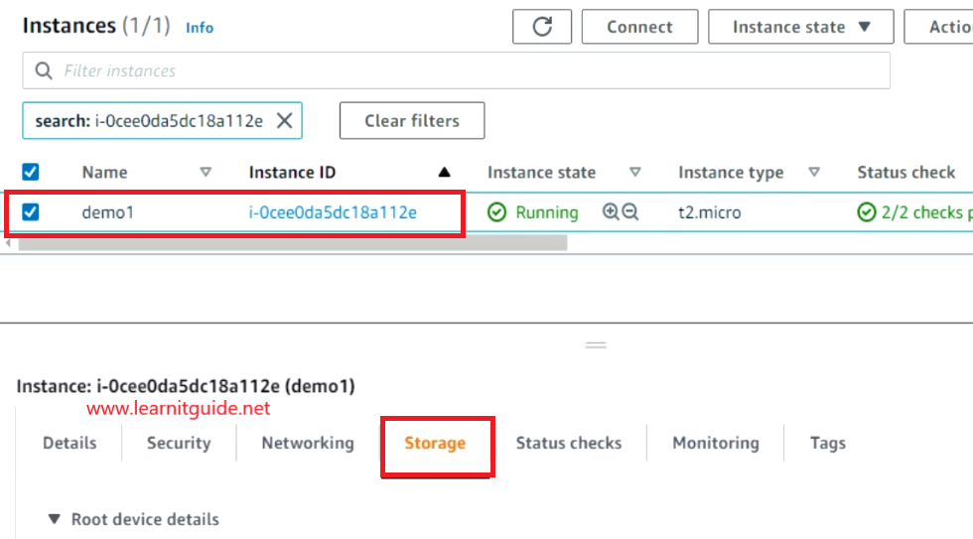The image size is (973, 539).
Task: Switch to the Details tab
Action: tap(69, 443)
